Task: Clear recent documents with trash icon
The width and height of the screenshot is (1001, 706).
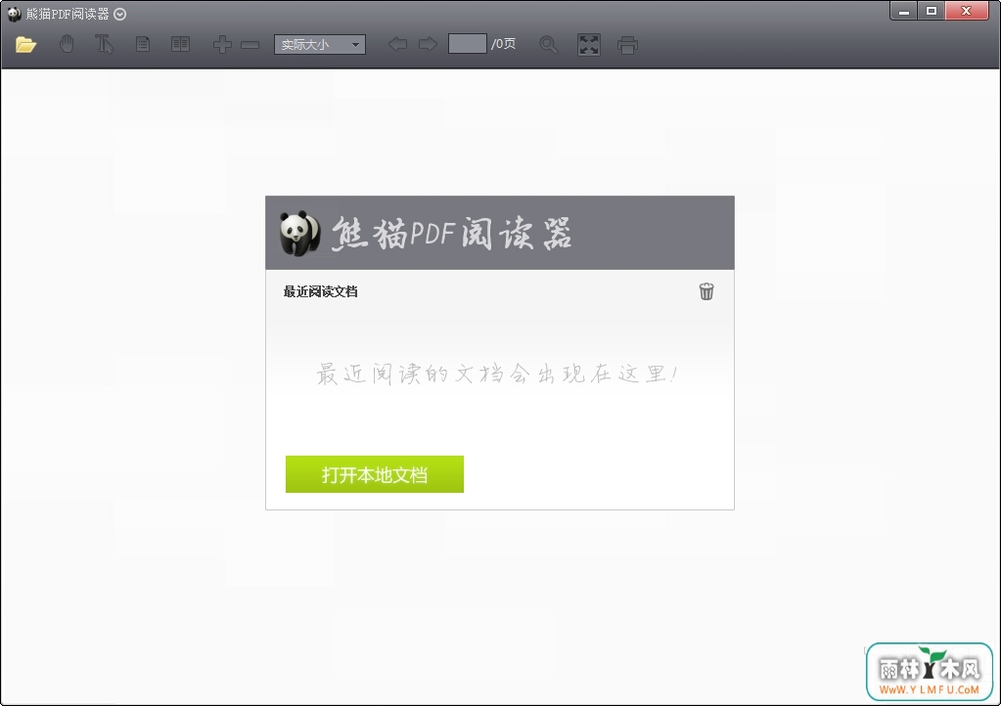Action: [x=706, y=291]
